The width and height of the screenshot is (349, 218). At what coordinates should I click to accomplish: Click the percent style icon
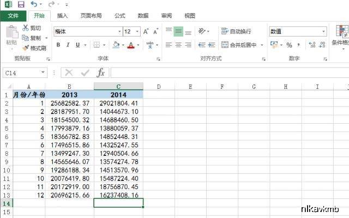(x=289, y=45)
